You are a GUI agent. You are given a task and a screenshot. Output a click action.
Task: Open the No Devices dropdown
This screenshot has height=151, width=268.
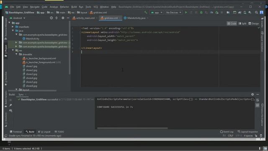click(x=173, y=13)
